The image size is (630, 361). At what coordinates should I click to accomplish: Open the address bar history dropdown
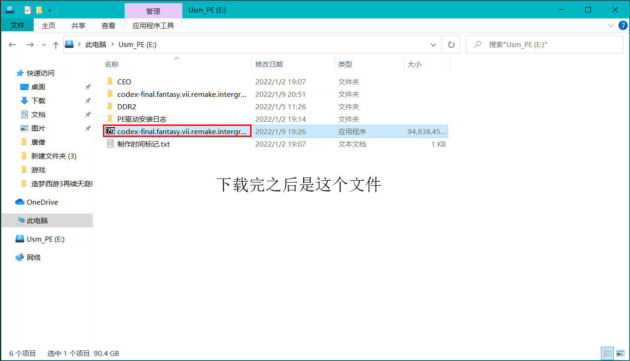(x=433, y=45)
